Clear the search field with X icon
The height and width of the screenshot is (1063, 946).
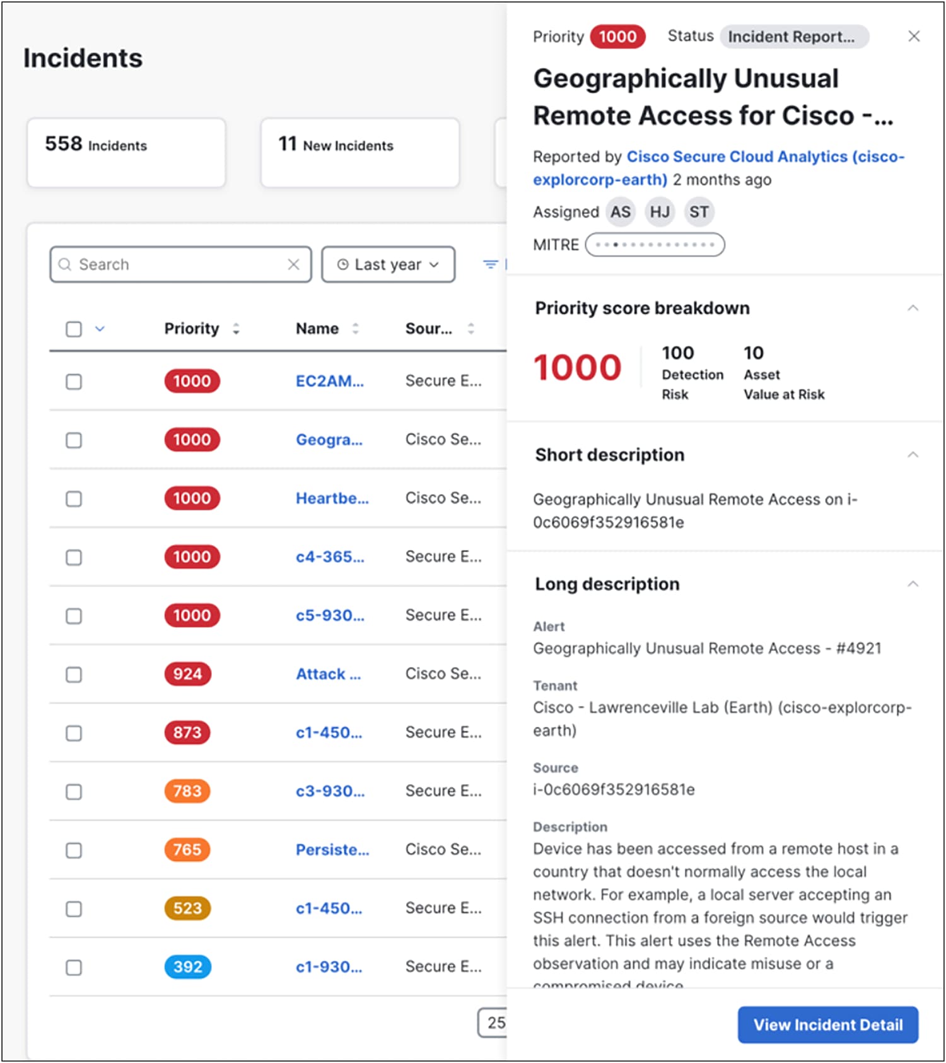click(x=293, y=264)
